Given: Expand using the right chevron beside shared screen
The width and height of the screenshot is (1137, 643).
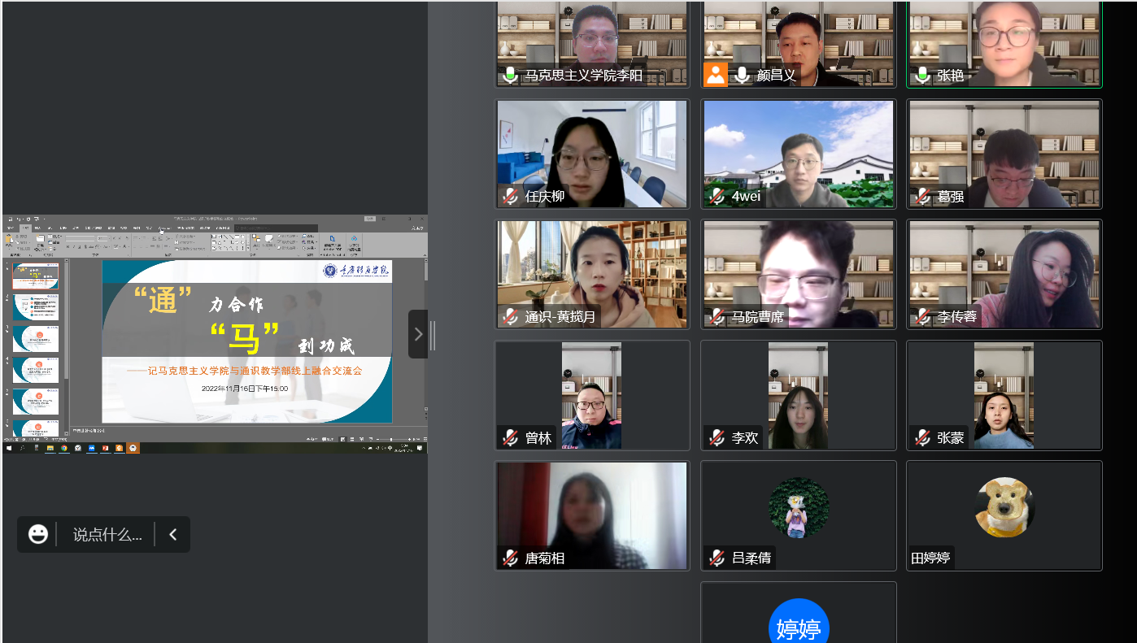Looking at the screenshot, I should pyautogui.click(x=418, y=334).
